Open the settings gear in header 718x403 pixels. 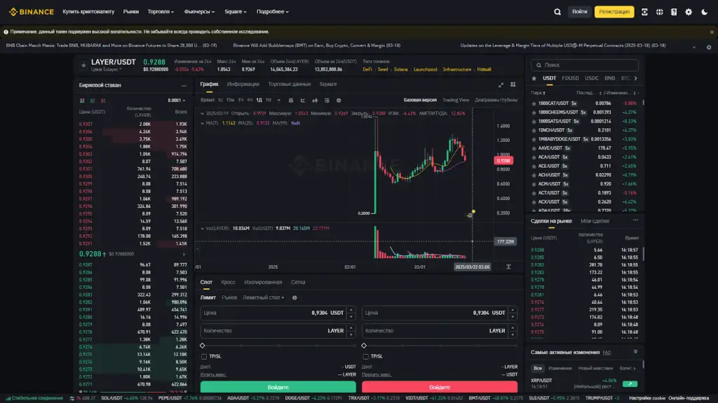pos(689,12)
